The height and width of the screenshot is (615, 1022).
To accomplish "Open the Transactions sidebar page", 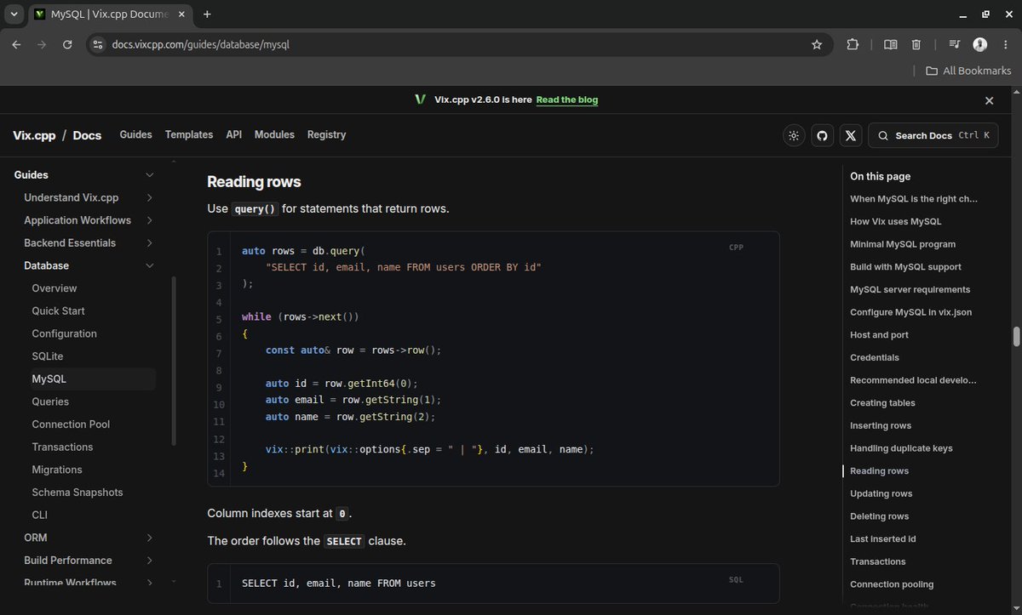I will click(x=62, y=447).
